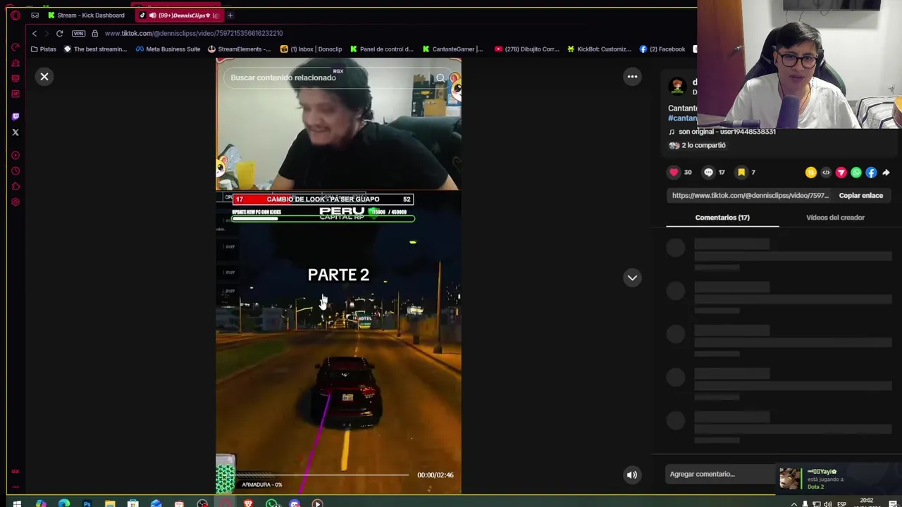Screen dimensions: 902x507
Task: Open the creator's profile avatar
Action: (677, 86)
